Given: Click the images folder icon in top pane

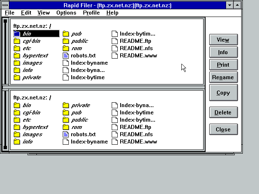Looking at the screenshot, I should click(17, 63).
